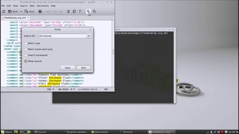Copy selection with the copy icon

(x=74, y=12)
